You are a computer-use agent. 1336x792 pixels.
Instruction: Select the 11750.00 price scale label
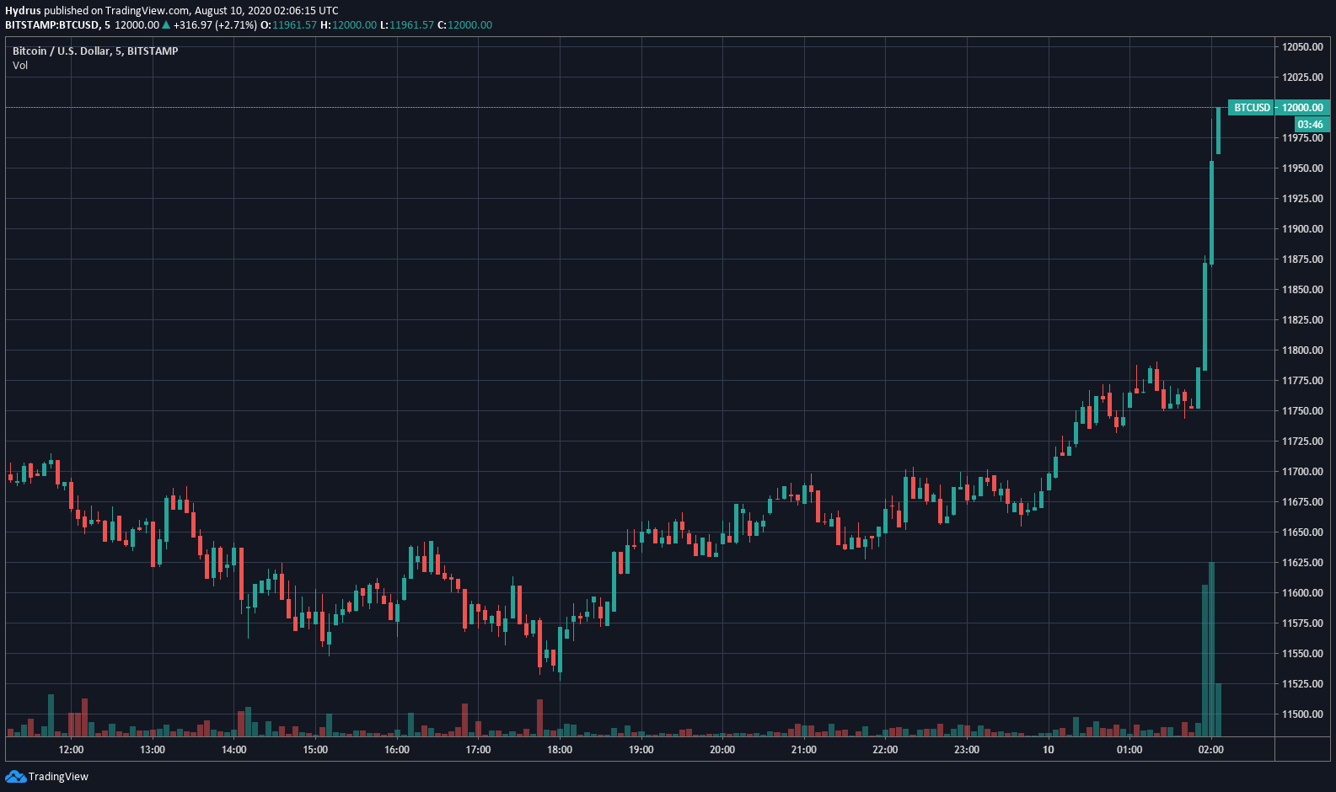click(1302, 411)
